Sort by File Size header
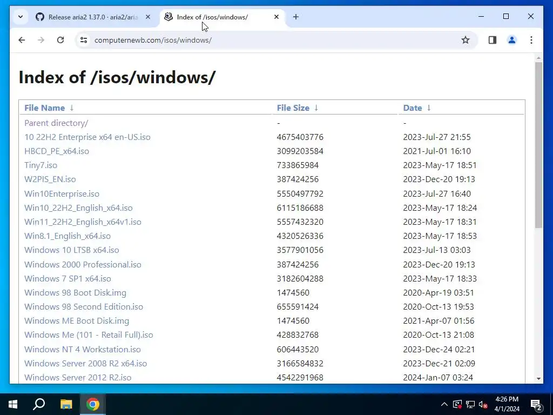The height and width of the screenshot is (415, 553). coord(293,108)
